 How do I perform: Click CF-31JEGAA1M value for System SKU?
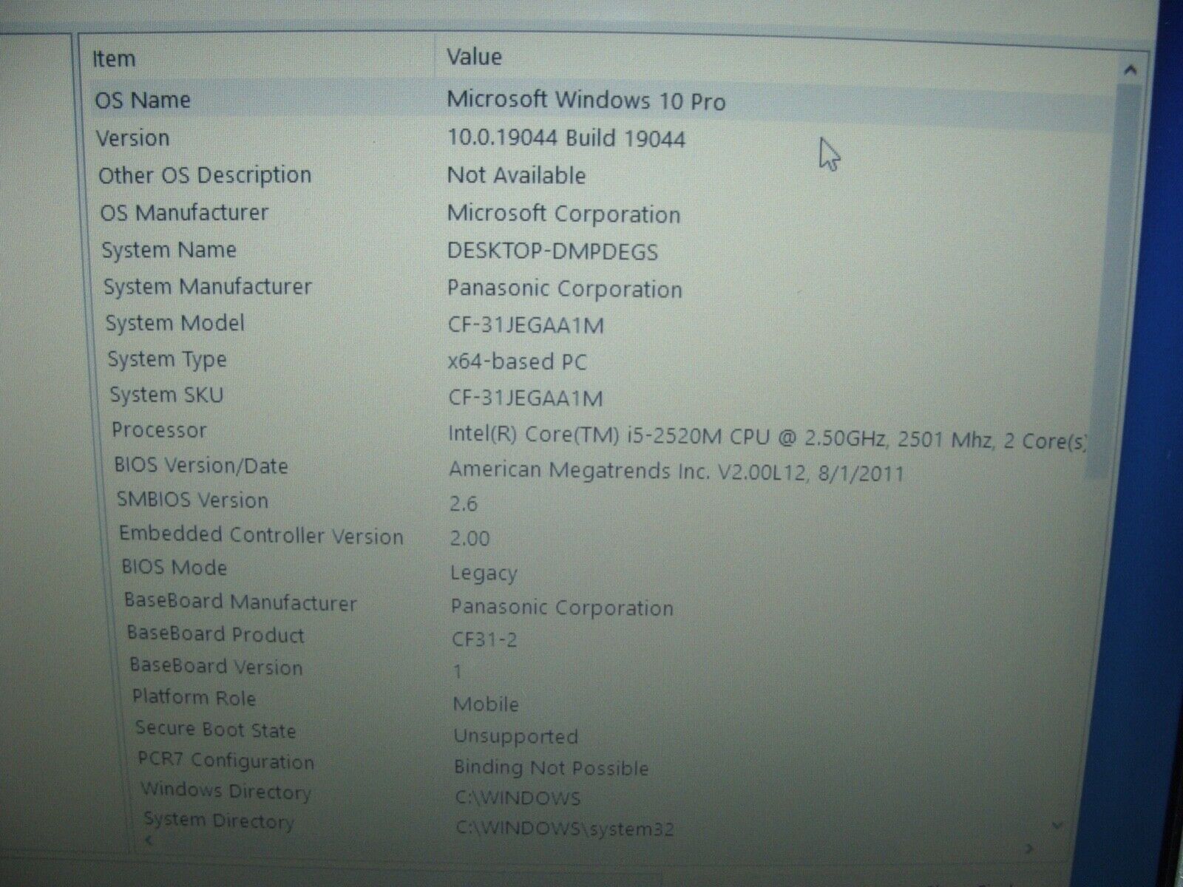526,398
